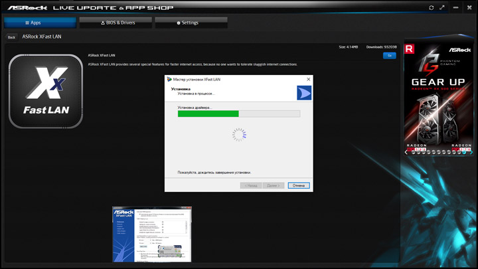This screenshot has width=478, height=269.
Task: Click Отмена to cancel installation
Action: pos(299,185)
